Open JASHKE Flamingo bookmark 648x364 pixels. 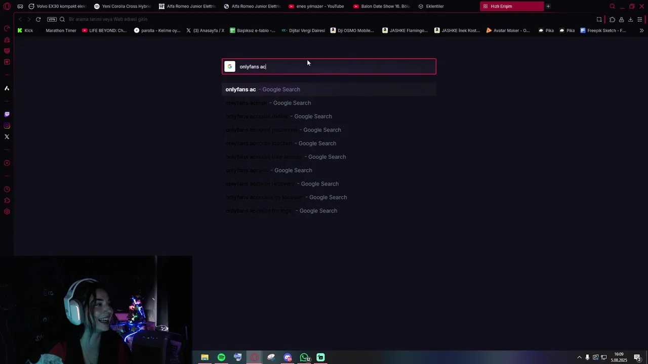(405, 30)
